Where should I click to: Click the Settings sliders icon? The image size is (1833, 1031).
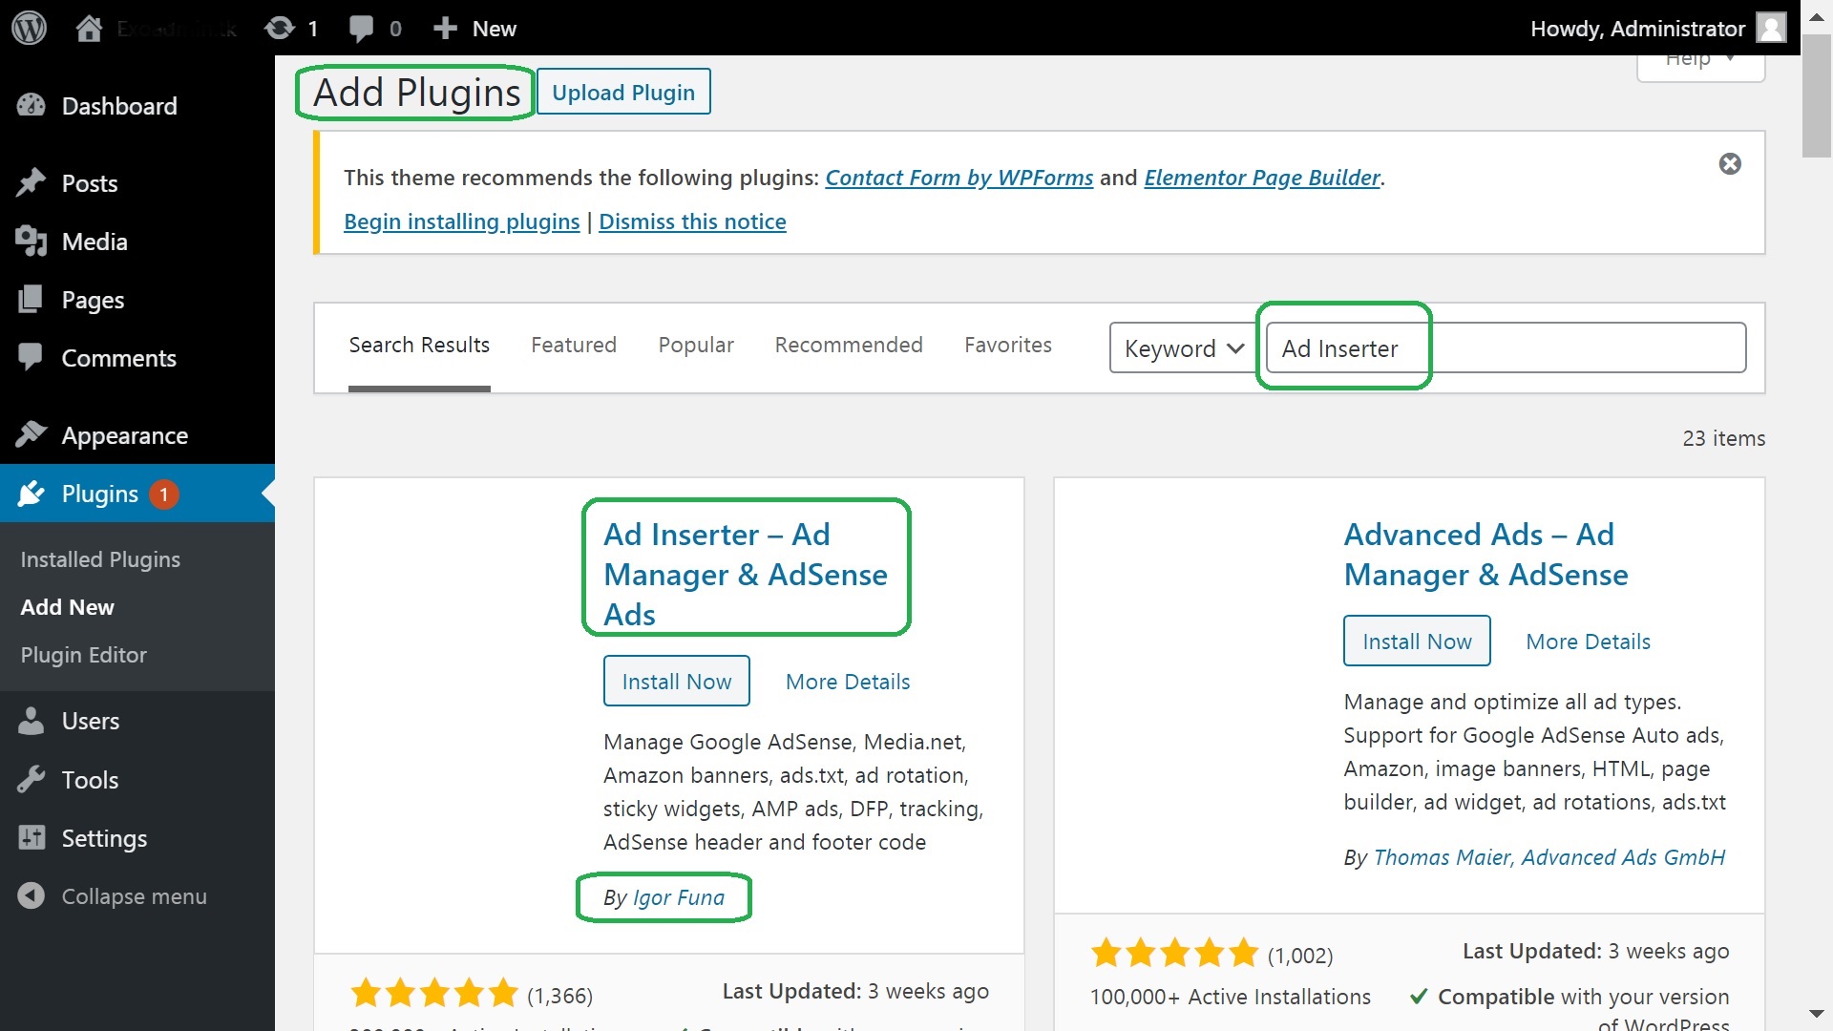[31, 837]
